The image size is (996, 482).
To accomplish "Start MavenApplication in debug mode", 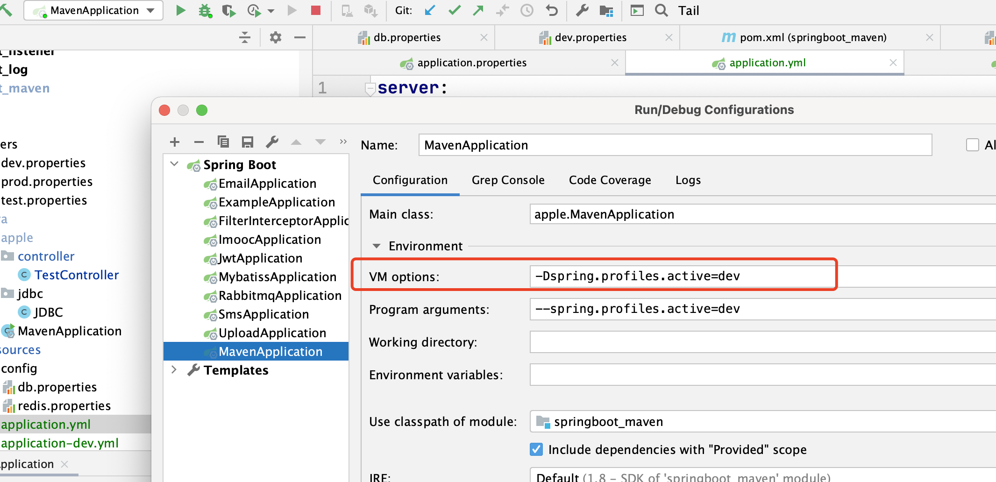I will (205, 10).
